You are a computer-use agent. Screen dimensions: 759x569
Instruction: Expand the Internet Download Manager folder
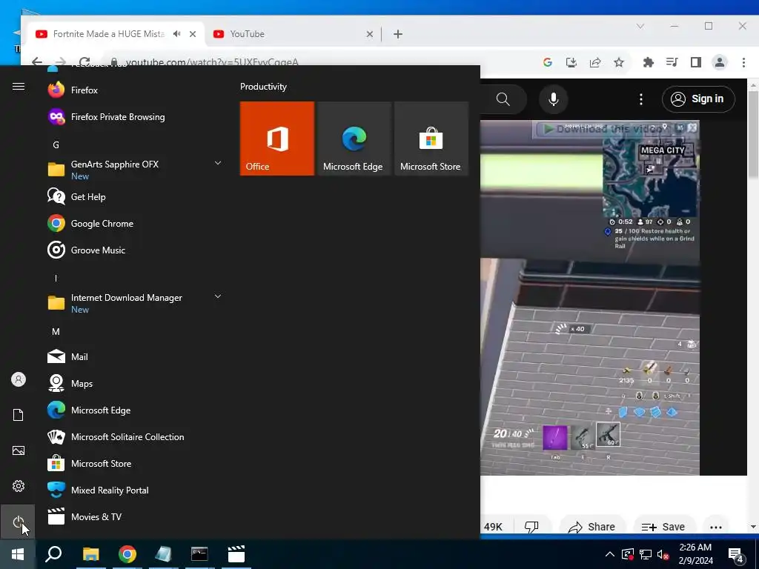218,296
